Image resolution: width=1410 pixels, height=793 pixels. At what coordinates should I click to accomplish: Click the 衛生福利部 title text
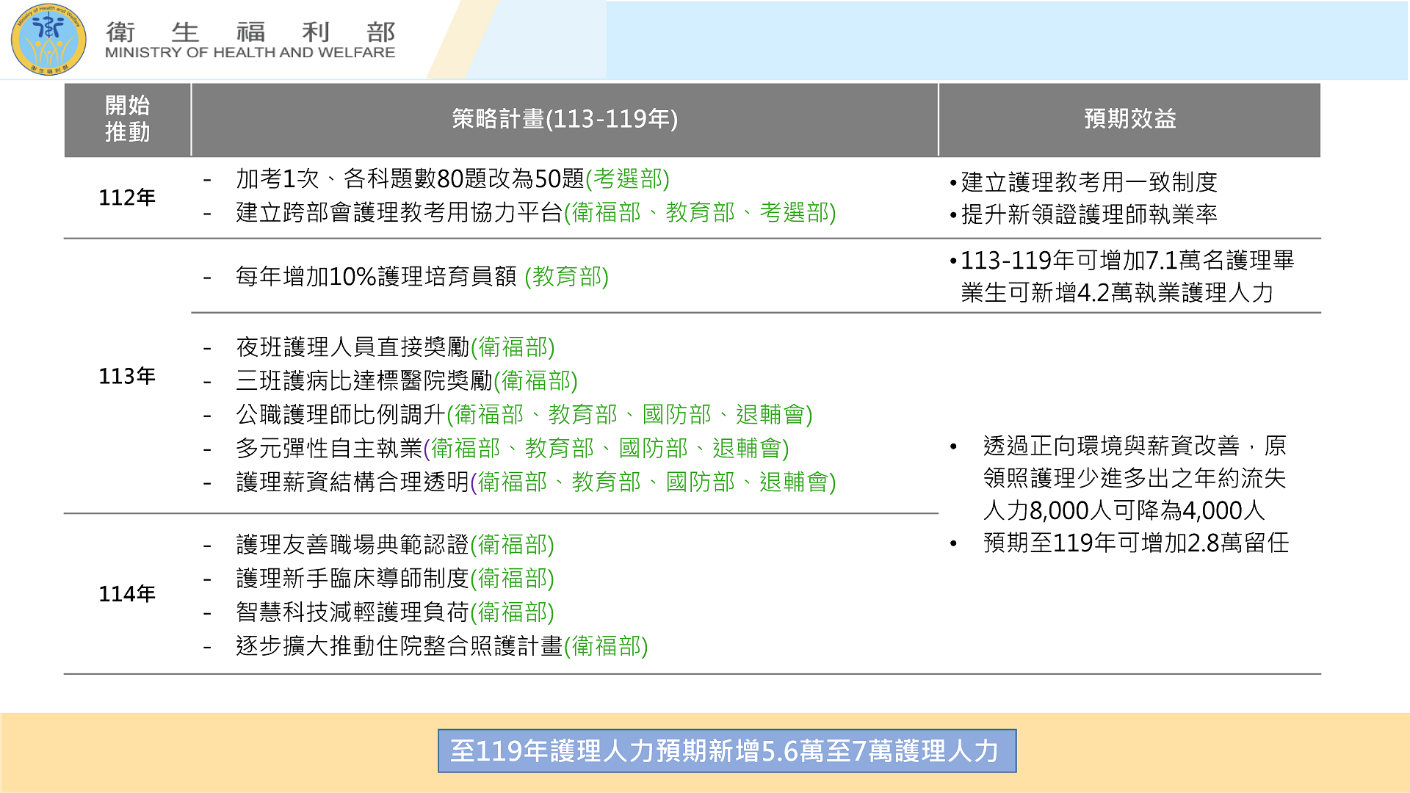250,32
